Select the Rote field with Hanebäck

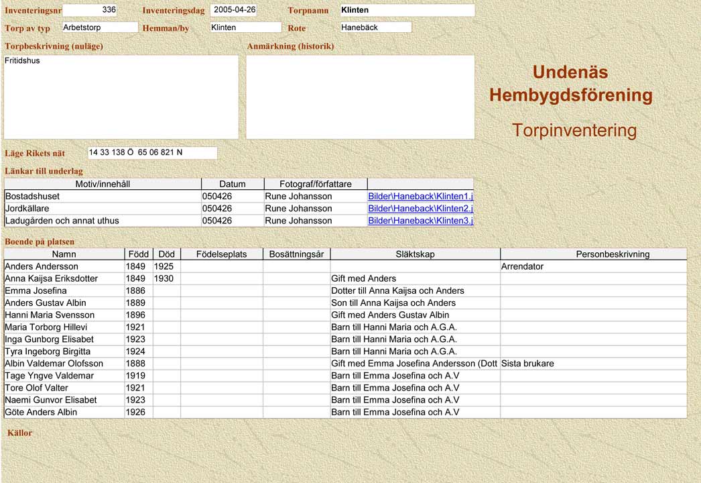click(375, 28)
